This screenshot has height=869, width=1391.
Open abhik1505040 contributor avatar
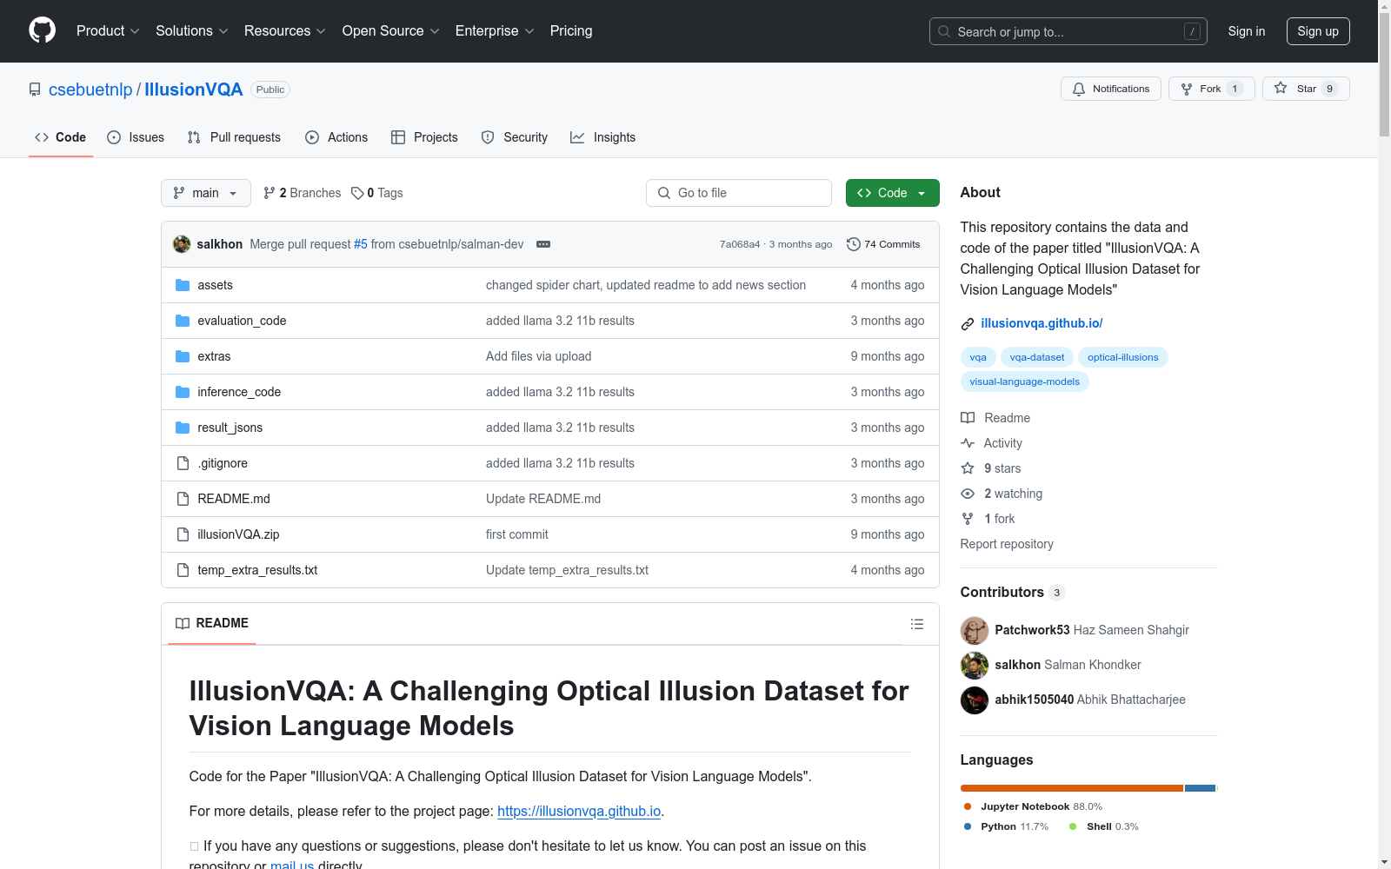click(975, 700)
